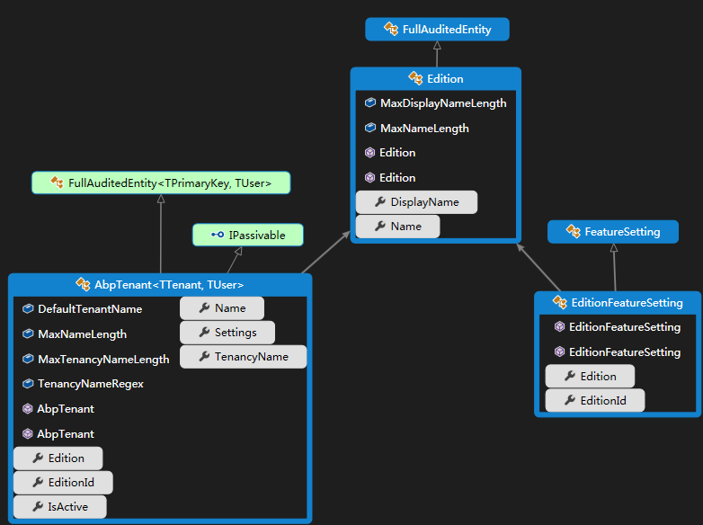
Task: Select the TenancyNameRegex field label
Action: pos(91,384)
